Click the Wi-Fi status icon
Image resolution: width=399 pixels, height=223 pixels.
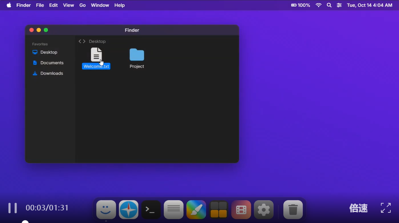tap(319, 5)
